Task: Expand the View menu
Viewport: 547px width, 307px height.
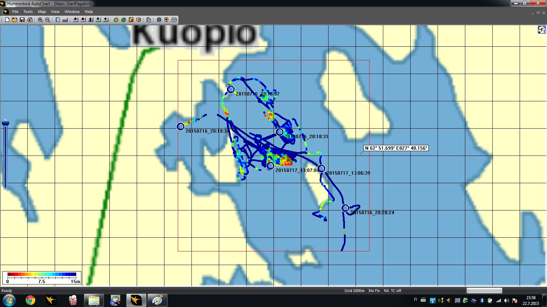Action: [x=55, y=12]
